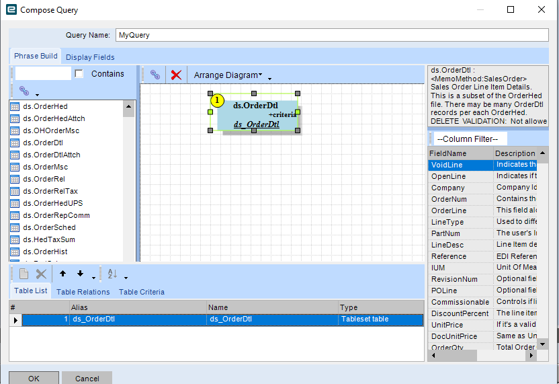
Task: Enable the Contains checkbox
Action: (x=79, y=74)
